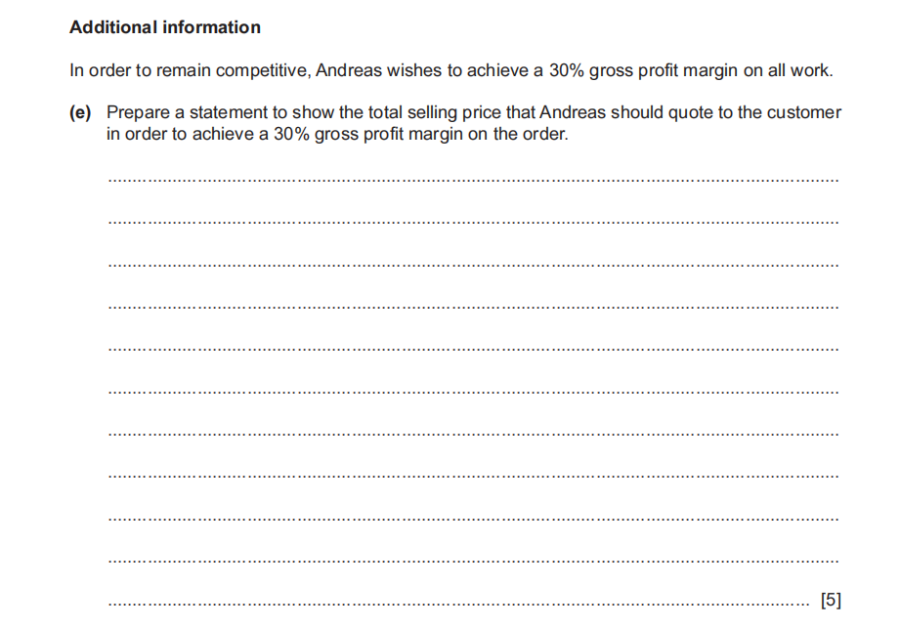This screenshot has width=900, height=627.
Task: Click the "(e)" question label
Action: pos(80,112)
